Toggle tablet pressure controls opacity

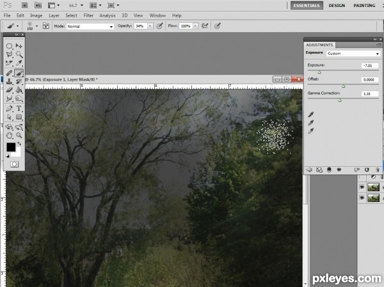[159, 26]
